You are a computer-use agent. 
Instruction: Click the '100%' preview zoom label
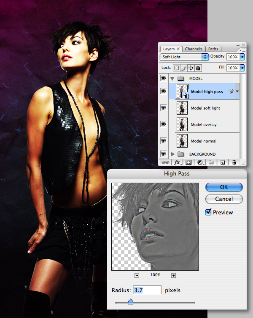tap(155, 274)
